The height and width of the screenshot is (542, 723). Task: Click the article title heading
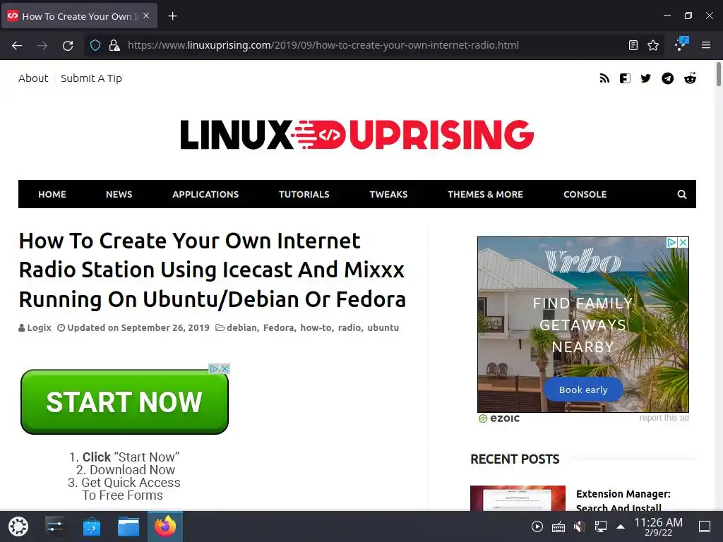tap(212, 270)
